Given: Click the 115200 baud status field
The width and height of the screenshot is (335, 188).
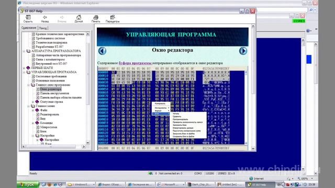Looking at the screenshot, I should (x=209, y=173).
